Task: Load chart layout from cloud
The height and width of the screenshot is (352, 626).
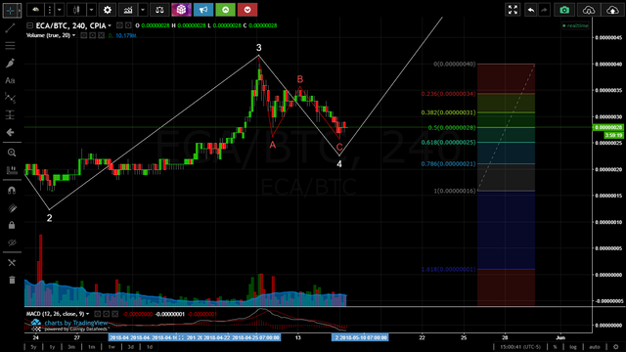Action: (589, 10)
